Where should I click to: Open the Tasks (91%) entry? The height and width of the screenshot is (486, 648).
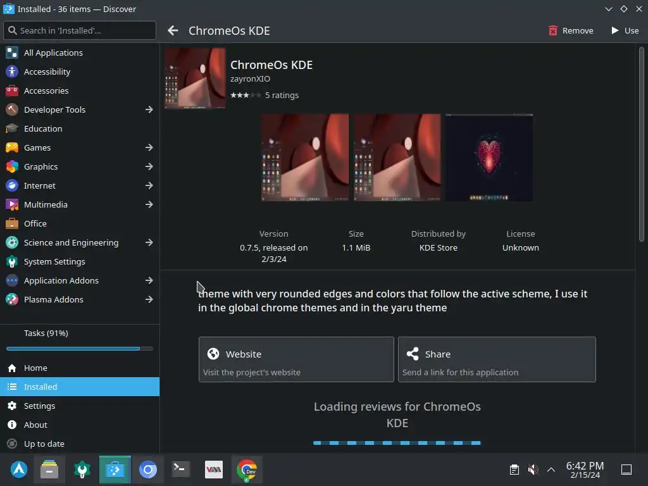point(80,333)
